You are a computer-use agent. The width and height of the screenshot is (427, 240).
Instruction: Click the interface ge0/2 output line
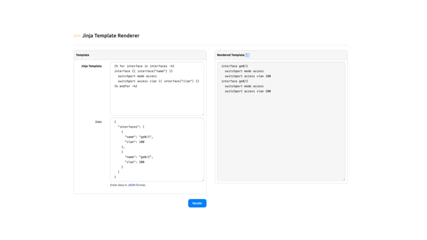click(234, 81)
